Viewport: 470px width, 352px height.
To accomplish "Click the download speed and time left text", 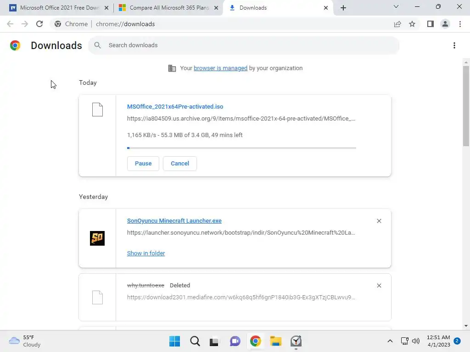I will [185, 135].
